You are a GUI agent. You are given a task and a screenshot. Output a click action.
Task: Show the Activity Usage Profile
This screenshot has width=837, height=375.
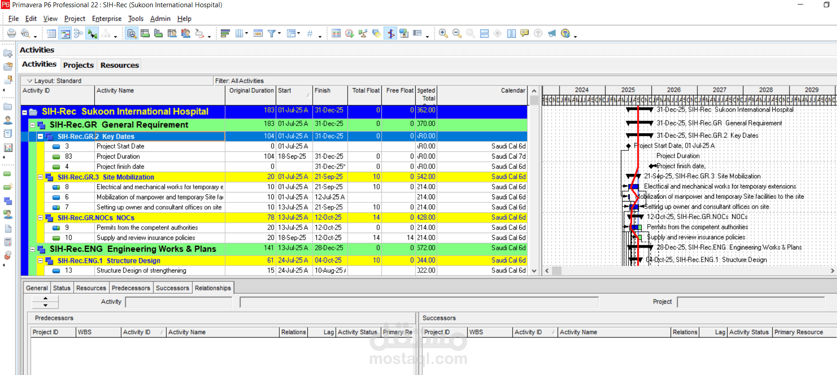(158, 33)
